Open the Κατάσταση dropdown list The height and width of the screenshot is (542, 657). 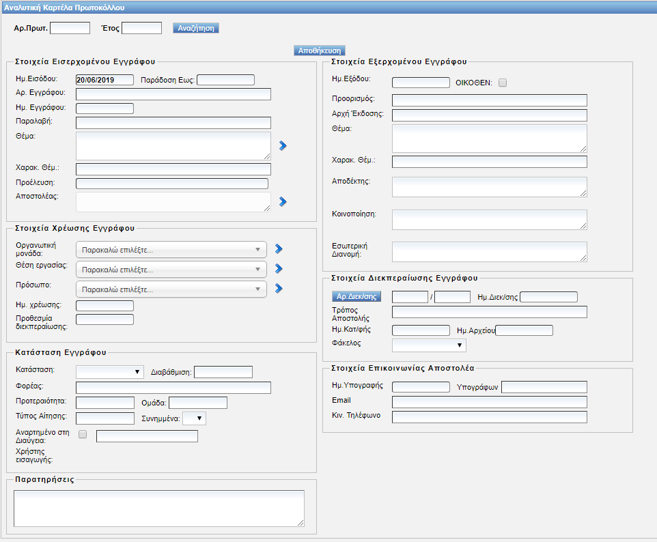click(109, 372)
